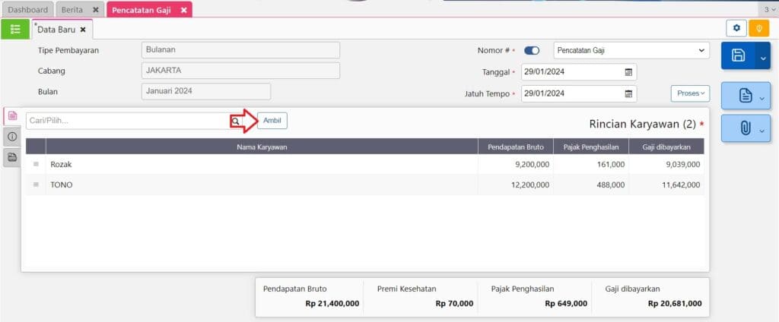Open the Proses dropdown

pyautogui.click(x=689, y=93)
